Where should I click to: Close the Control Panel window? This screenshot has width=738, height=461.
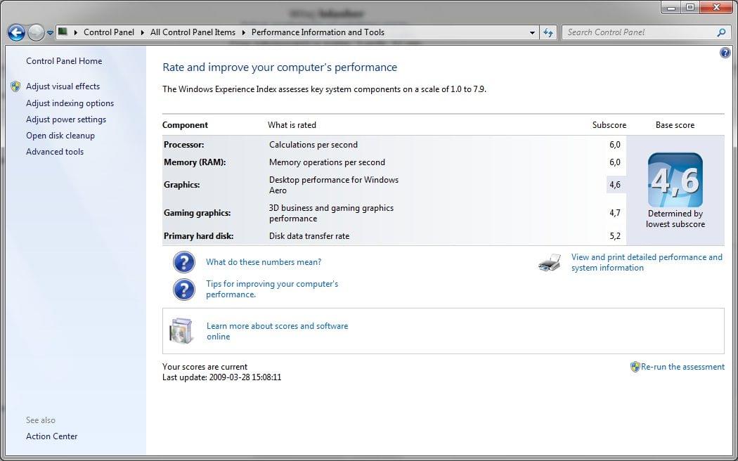click(716, 8)
